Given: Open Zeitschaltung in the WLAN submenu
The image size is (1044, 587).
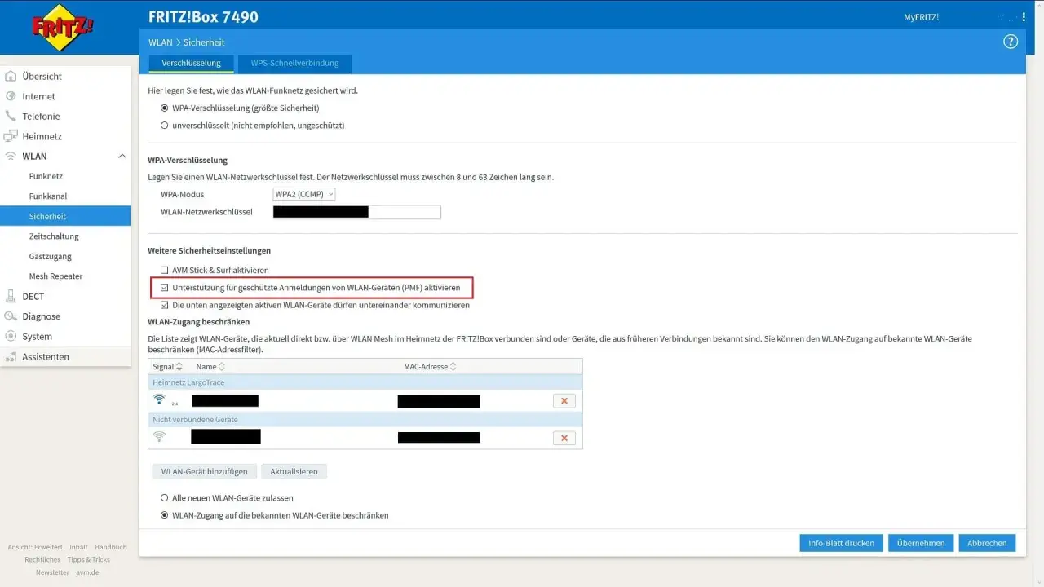Looking at the screenshot, I should [x=54, y=236].
